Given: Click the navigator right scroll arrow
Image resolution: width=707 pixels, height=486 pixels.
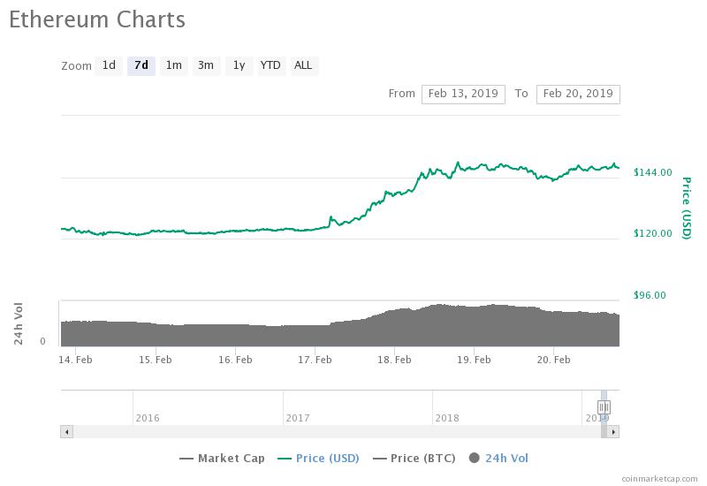Looking at the screenshot, I should tap(613, 432).
